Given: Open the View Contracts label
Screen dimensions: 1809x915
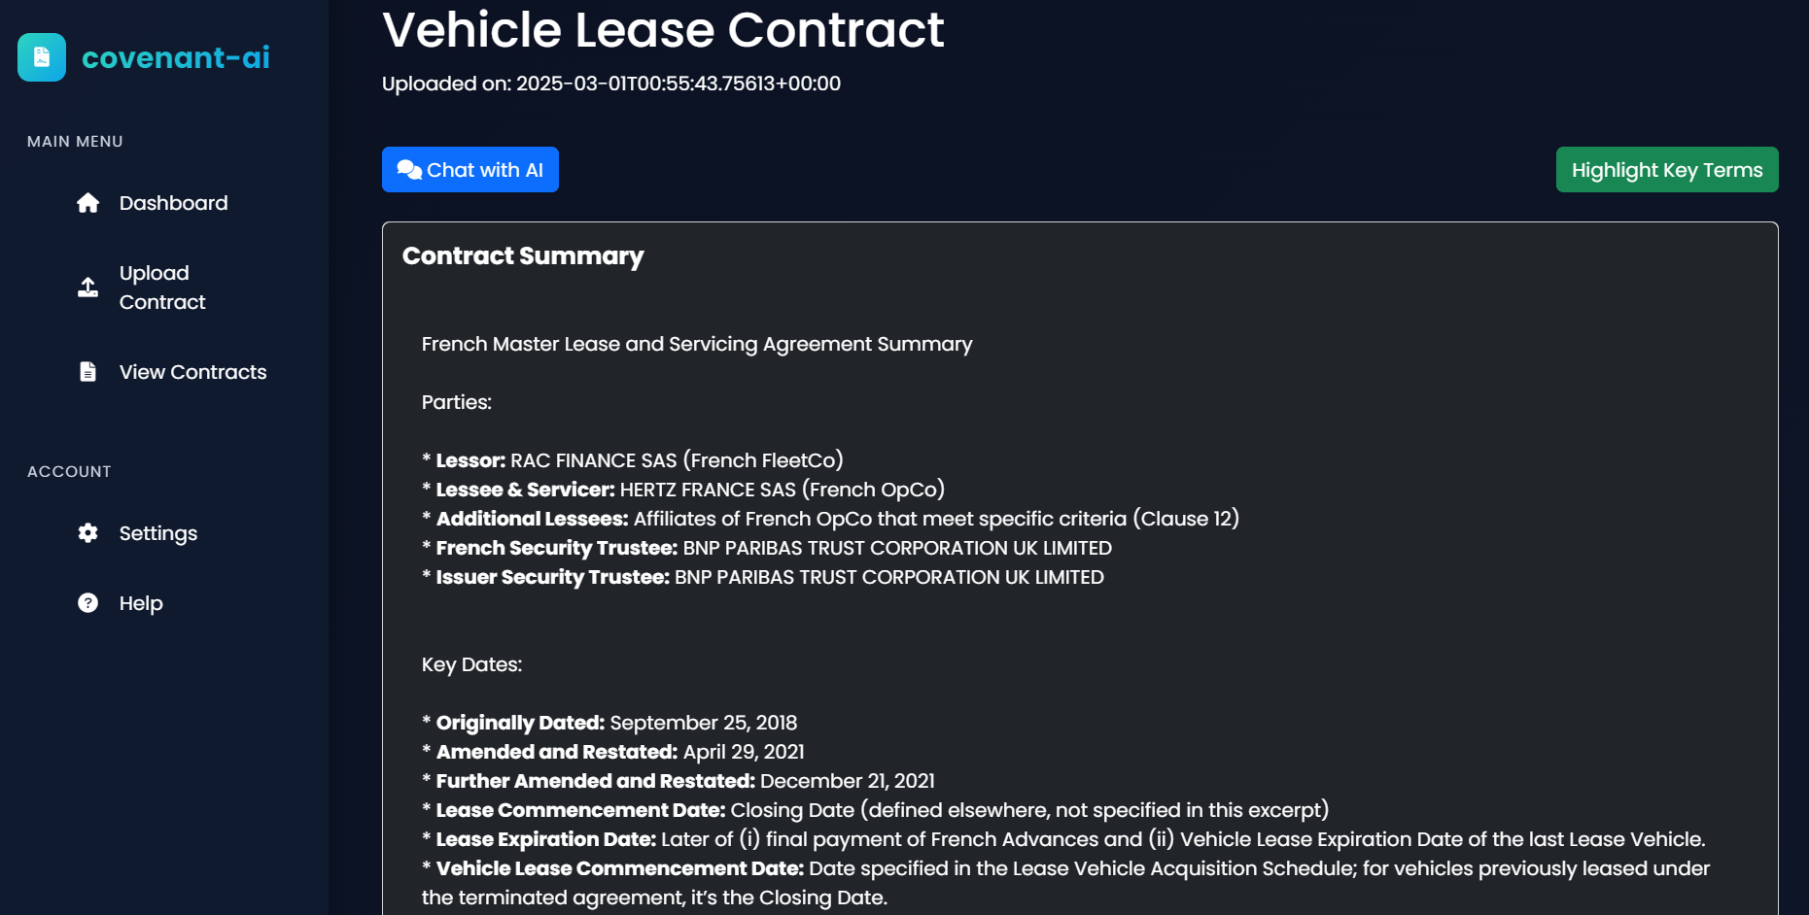Looking at the screenshot, I should (192, 372).
